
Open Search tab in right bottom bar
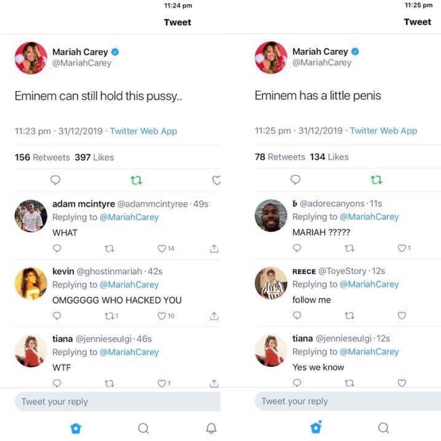383,428
